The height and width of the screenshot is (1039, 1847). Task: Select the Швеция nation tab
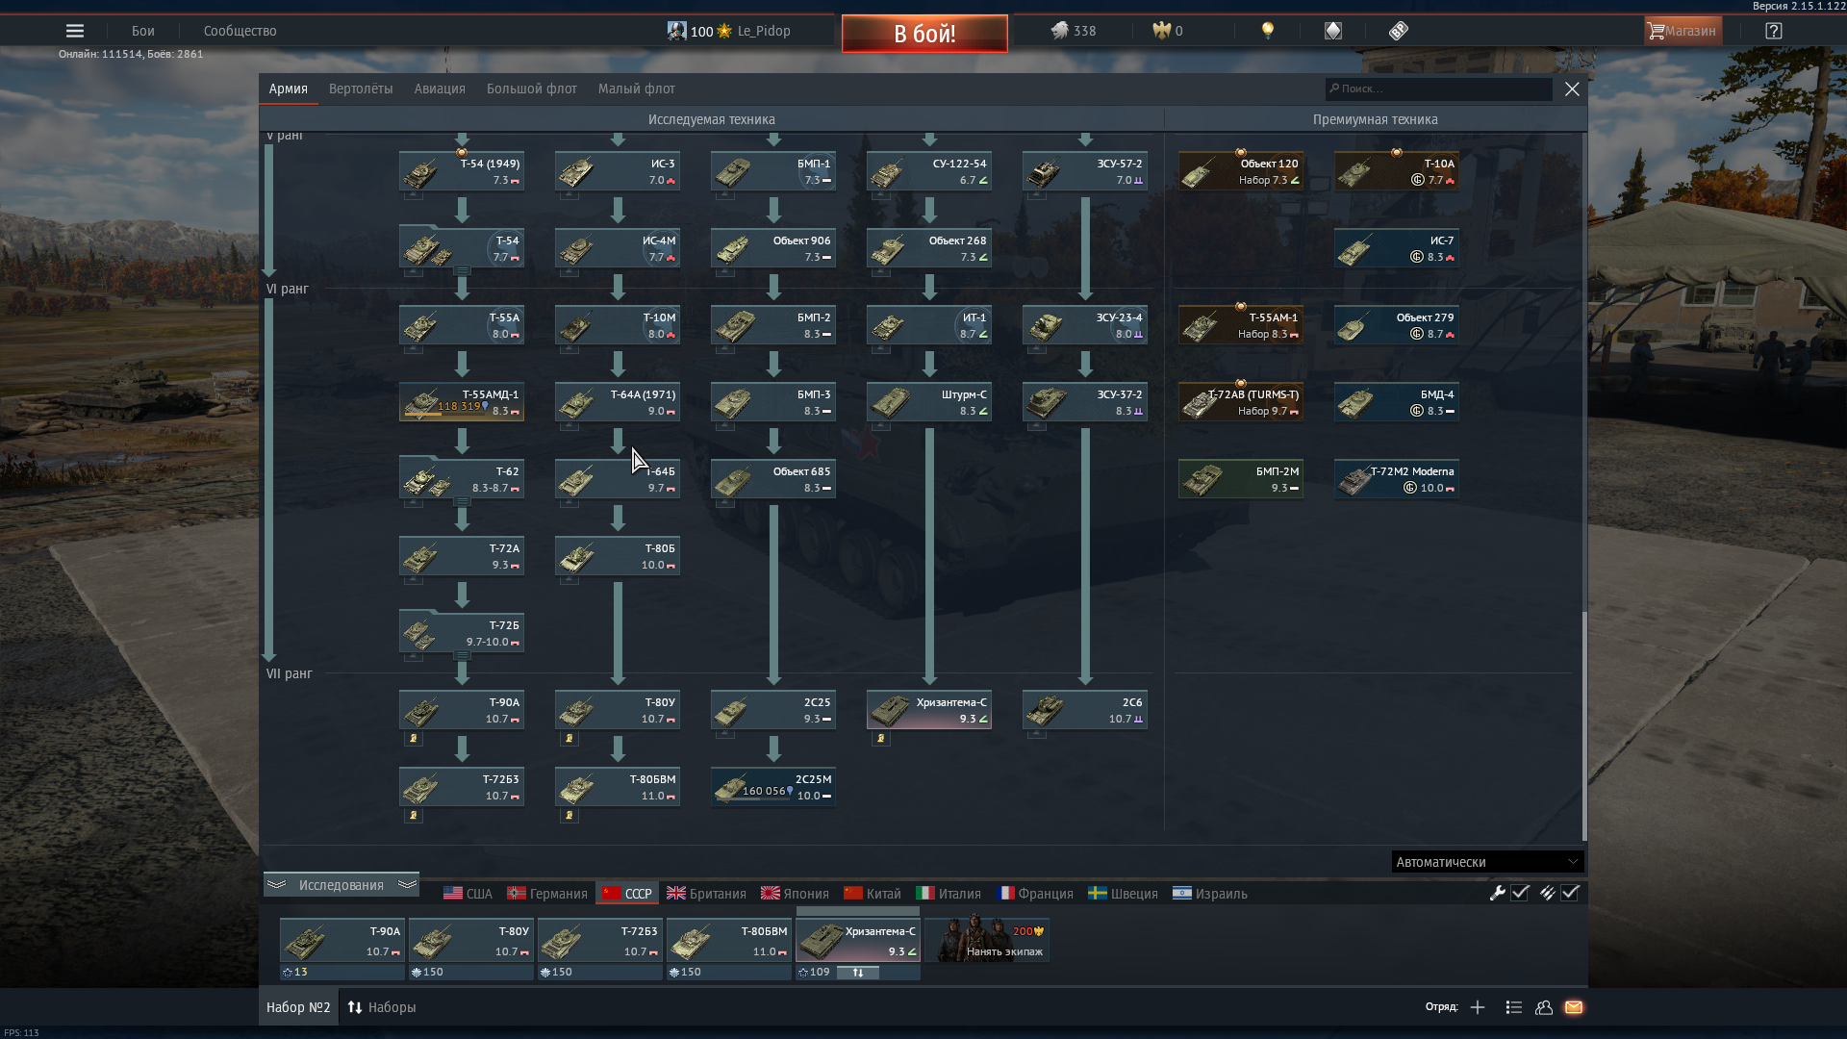[x=1123, y=894]
